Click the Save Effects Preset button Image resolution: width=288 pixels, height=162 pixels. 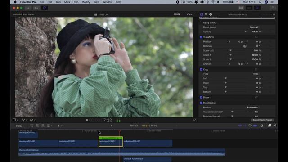pyautogui.click(x=262, y=120)
